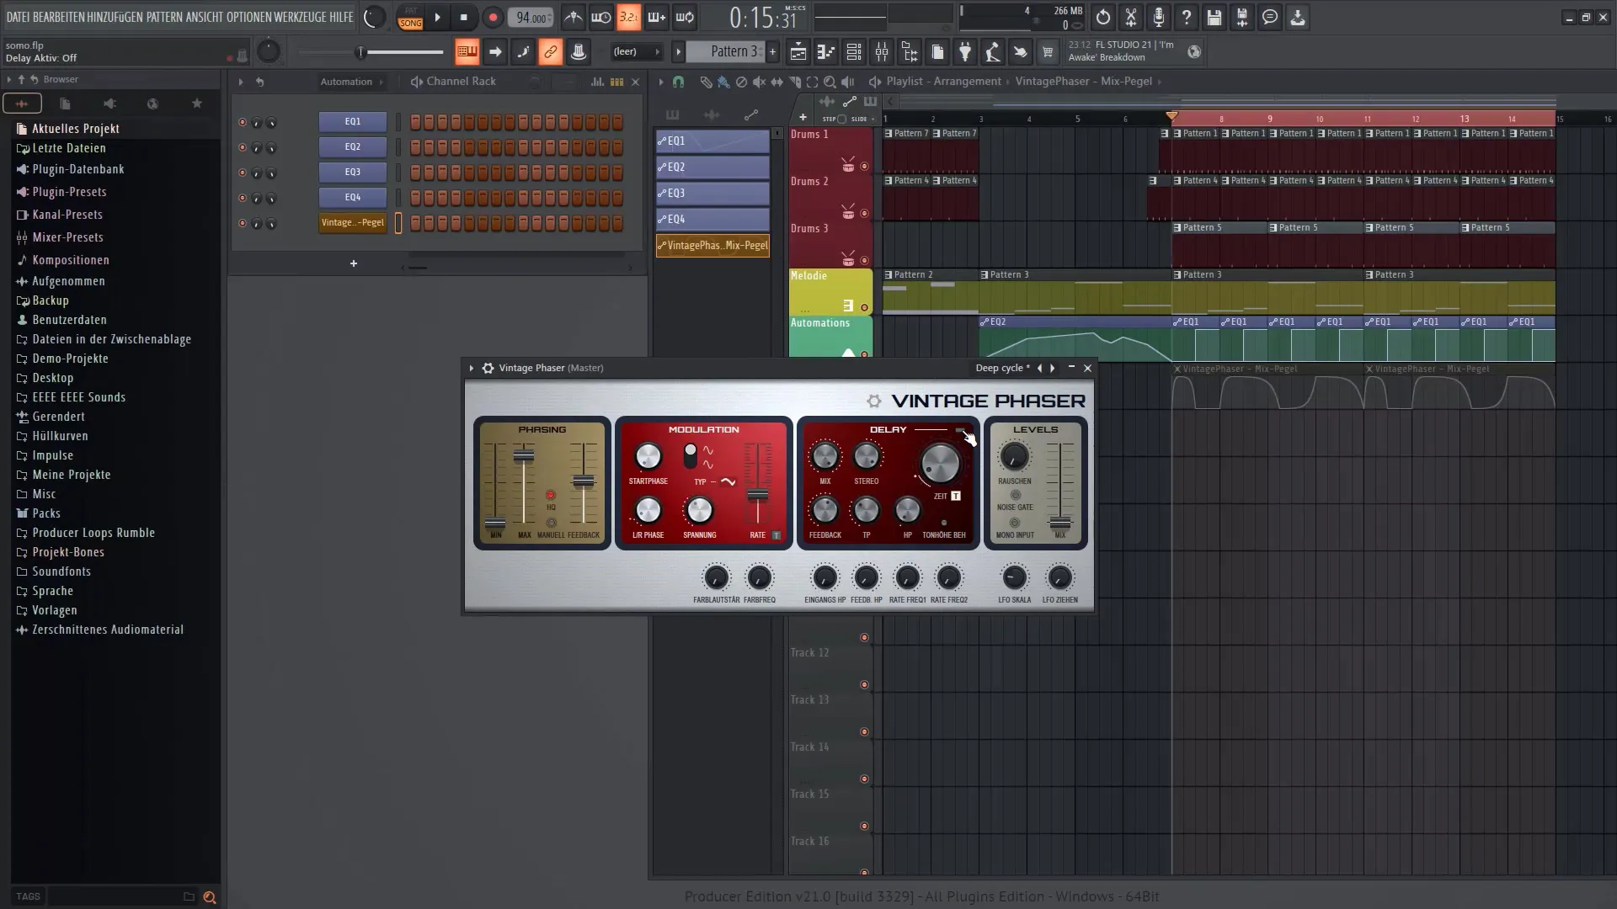The image size is (1617, 909).
Task: Open the Playlist menu arrow
Action: 660,82
